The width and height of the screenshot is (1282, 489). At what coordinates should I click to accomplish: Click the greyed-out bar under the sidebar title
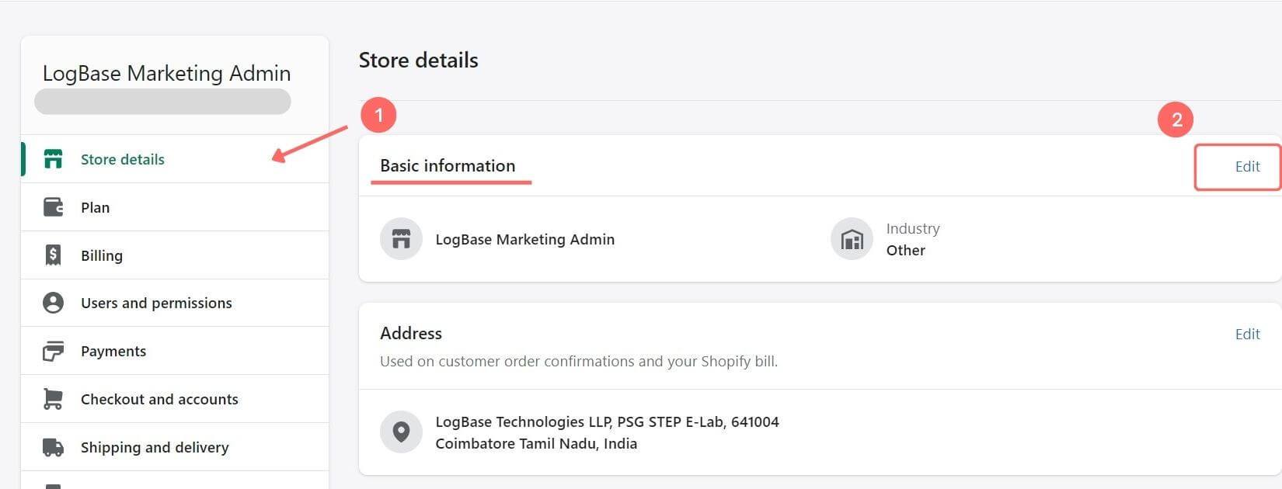162,102
